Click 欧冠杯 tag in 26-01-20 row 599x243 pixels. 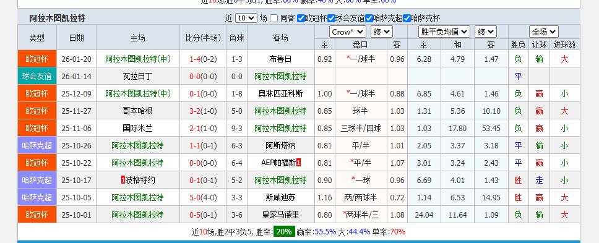pos(37,59)
